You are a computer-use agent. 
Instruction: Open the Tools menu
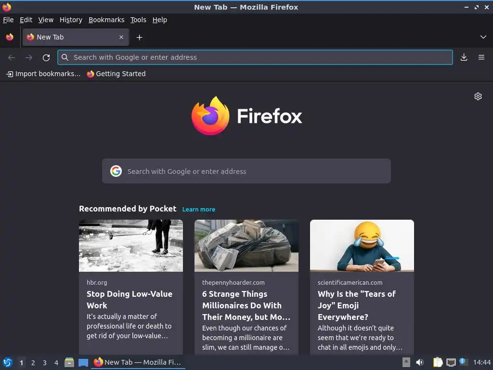coord(138,20)
